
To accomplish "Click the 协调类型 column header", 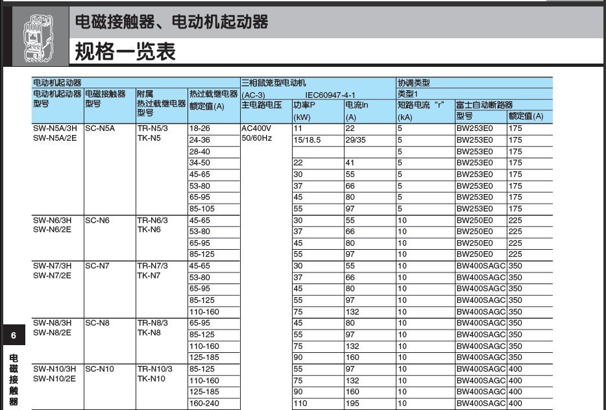I will pos(414,83).
